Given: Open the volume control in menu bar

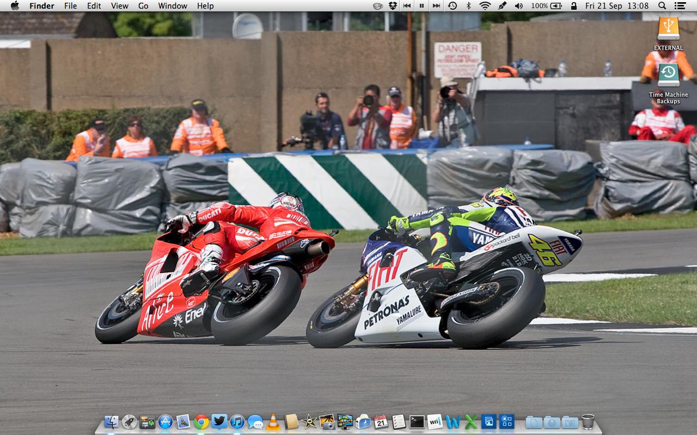Looking at the screenshot, I should (x=519, y=6).
